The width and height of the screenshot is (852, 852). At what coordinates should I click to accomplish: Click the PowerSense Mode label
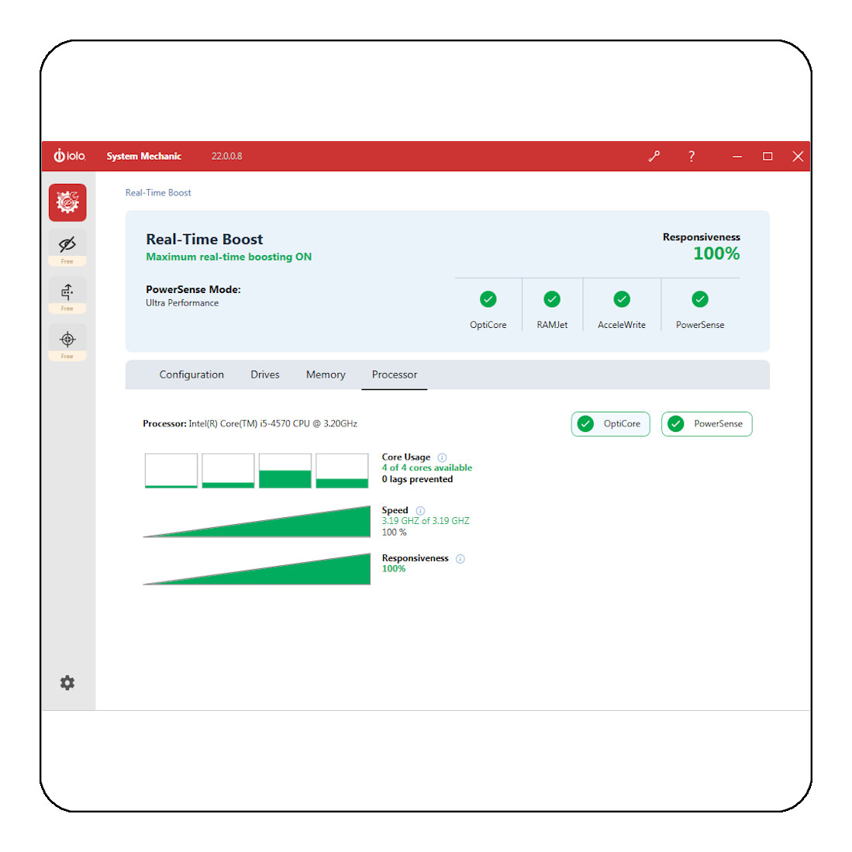[193, 289]
